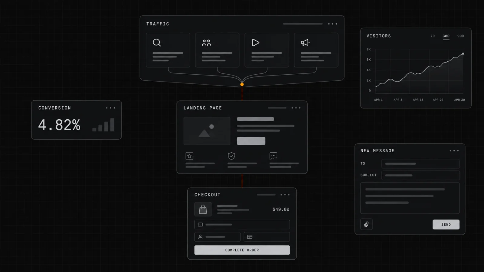Open Conversion card three-dot menu
Viewport: 484px width, 272px height.
pos(110,108)
